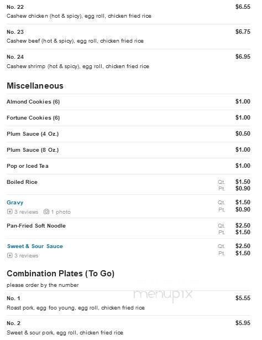Viewport: 262px width, 340px height.
Task: Click the No. 22 cashew chicken combo
Action: pyautogui.click(x=128, y=12)
